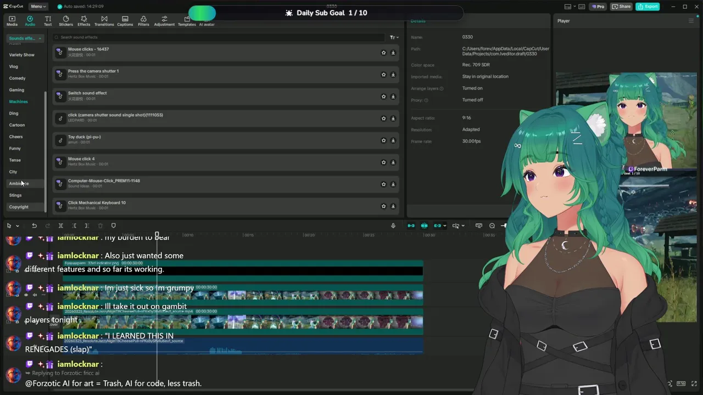
Task: Open the Effects tab
Action: [84, 21]
